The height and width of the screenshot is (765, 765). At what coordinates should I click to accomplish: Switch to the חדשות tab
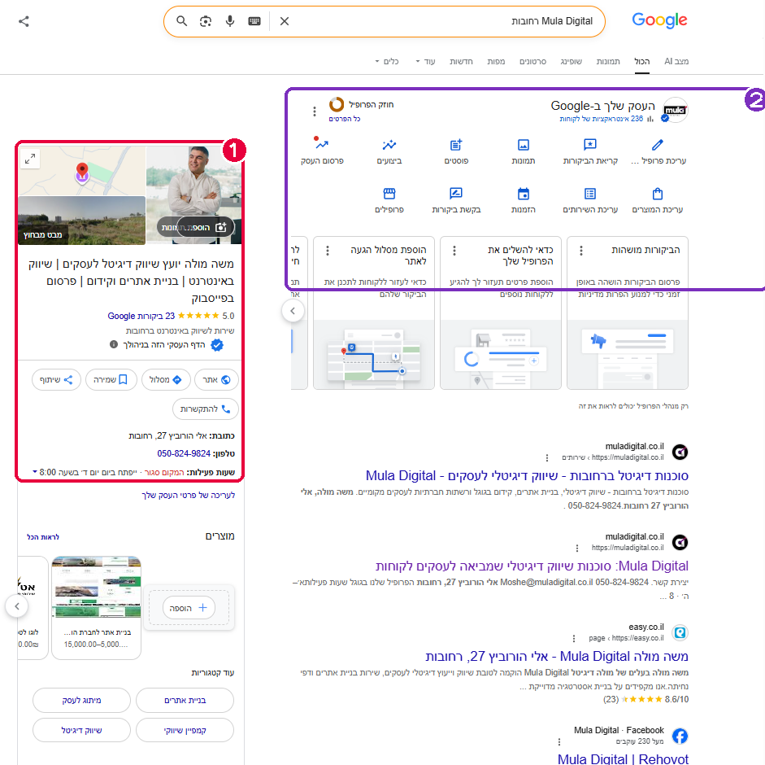coord(461,61)
